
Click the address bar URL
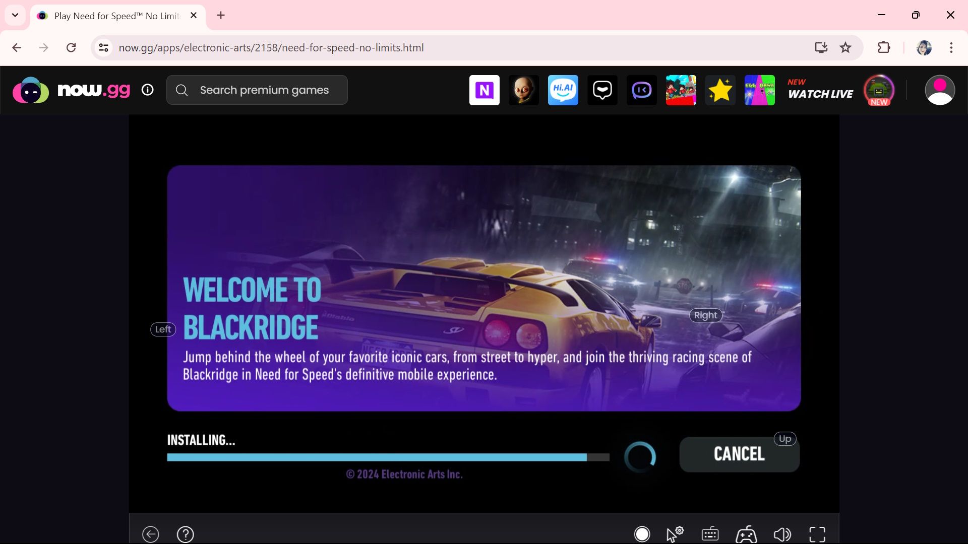(271, 47)
